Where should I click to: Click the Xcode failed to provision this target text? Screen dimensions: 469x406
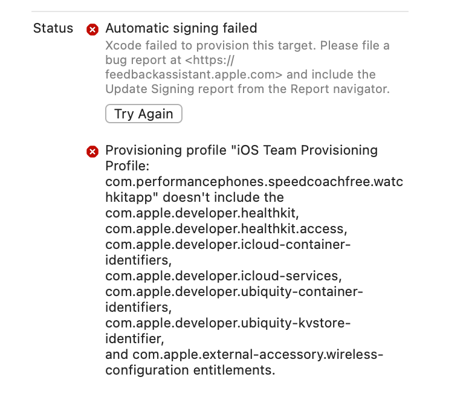coord(212,45)
